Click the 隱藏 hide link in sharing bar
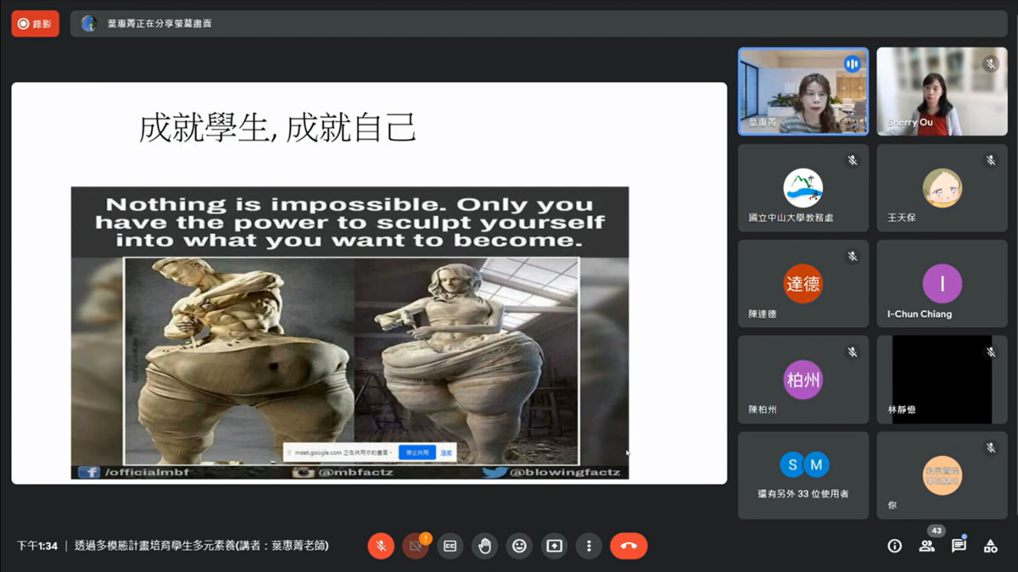1018x572 pixels. pyautogui.click(x=445, y=453)
